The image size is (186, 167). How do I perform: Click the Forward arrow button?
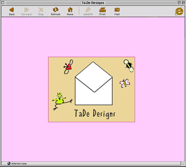(x=26, y=11)
